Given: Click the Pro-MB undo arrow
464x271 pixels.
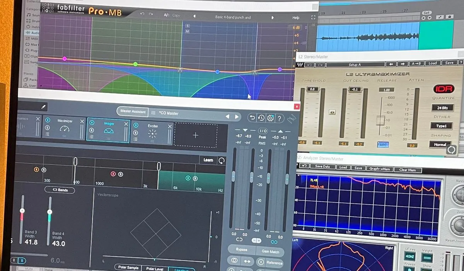Looking at the screenshot, I should tap(142, 15).
